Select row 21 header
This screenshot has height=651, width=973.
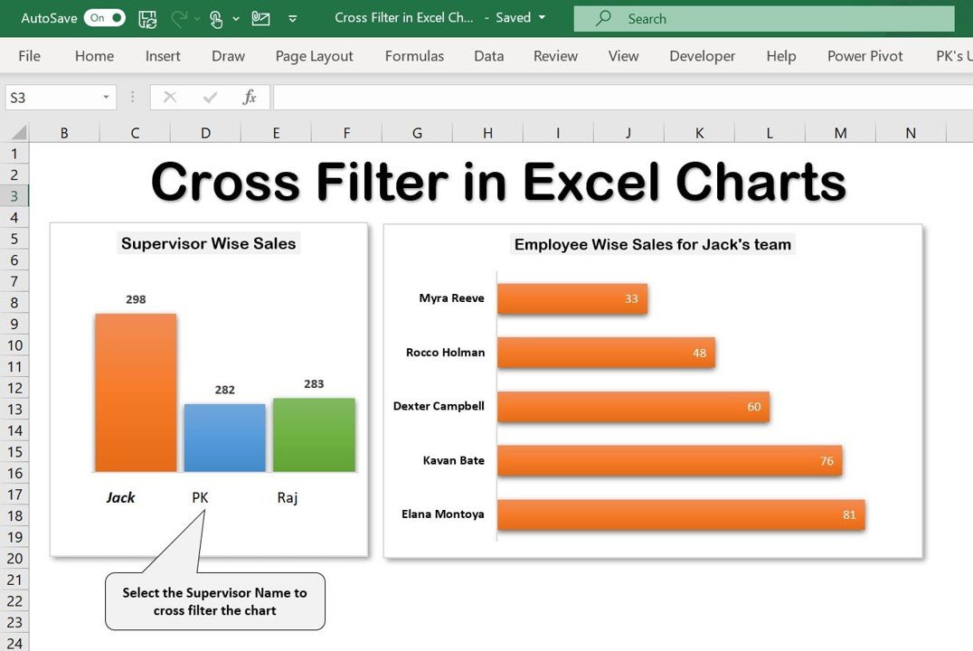click(14, 580)
